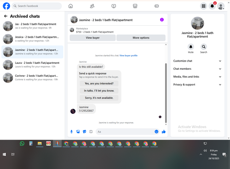Open the Facebook logo home link

click(x=6, y=6)
